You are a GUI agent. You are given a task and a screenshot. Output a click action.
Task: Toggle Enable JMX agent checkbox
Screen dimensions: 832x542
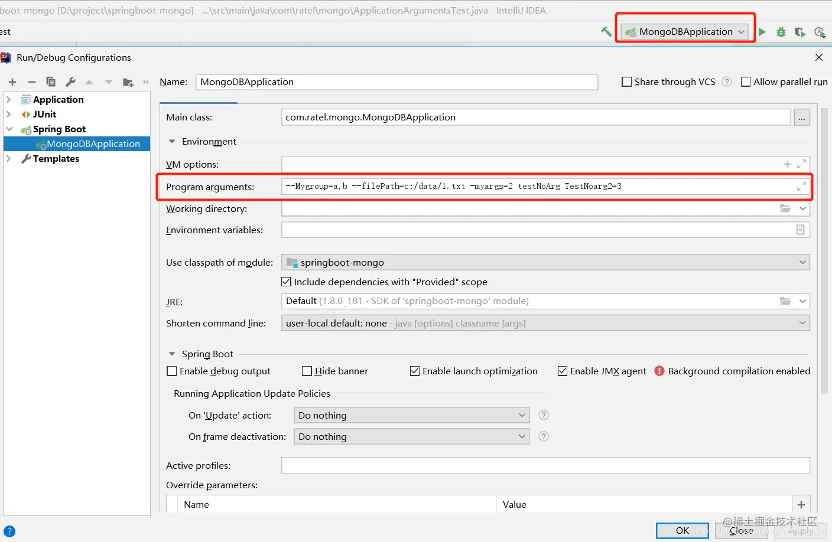(x=563, y=371)
